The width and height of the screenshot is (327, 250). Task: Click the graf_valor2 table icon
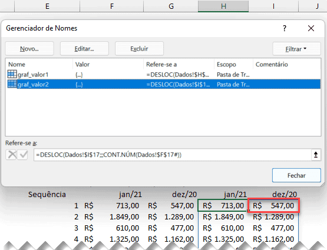click(x=12, y=84)
